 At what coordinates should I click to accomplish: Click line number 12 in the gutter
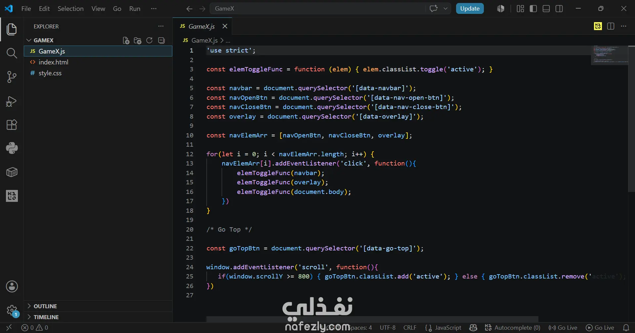click(x=190, y=154)
